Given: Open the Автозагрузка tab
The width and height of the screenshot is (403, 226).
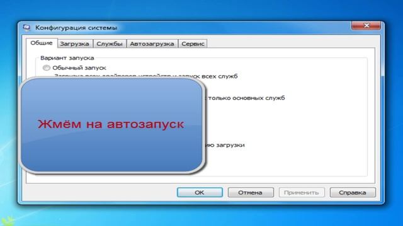Looking at the screenshot, I should coord(152,44).
